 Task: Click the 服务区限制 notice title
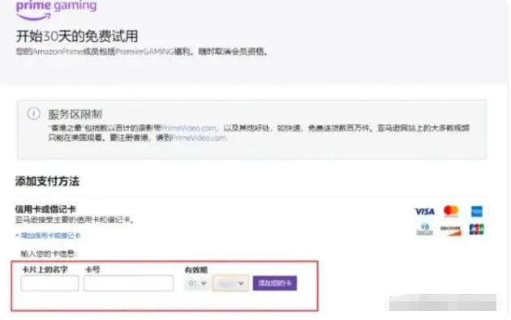coord(75,114)
